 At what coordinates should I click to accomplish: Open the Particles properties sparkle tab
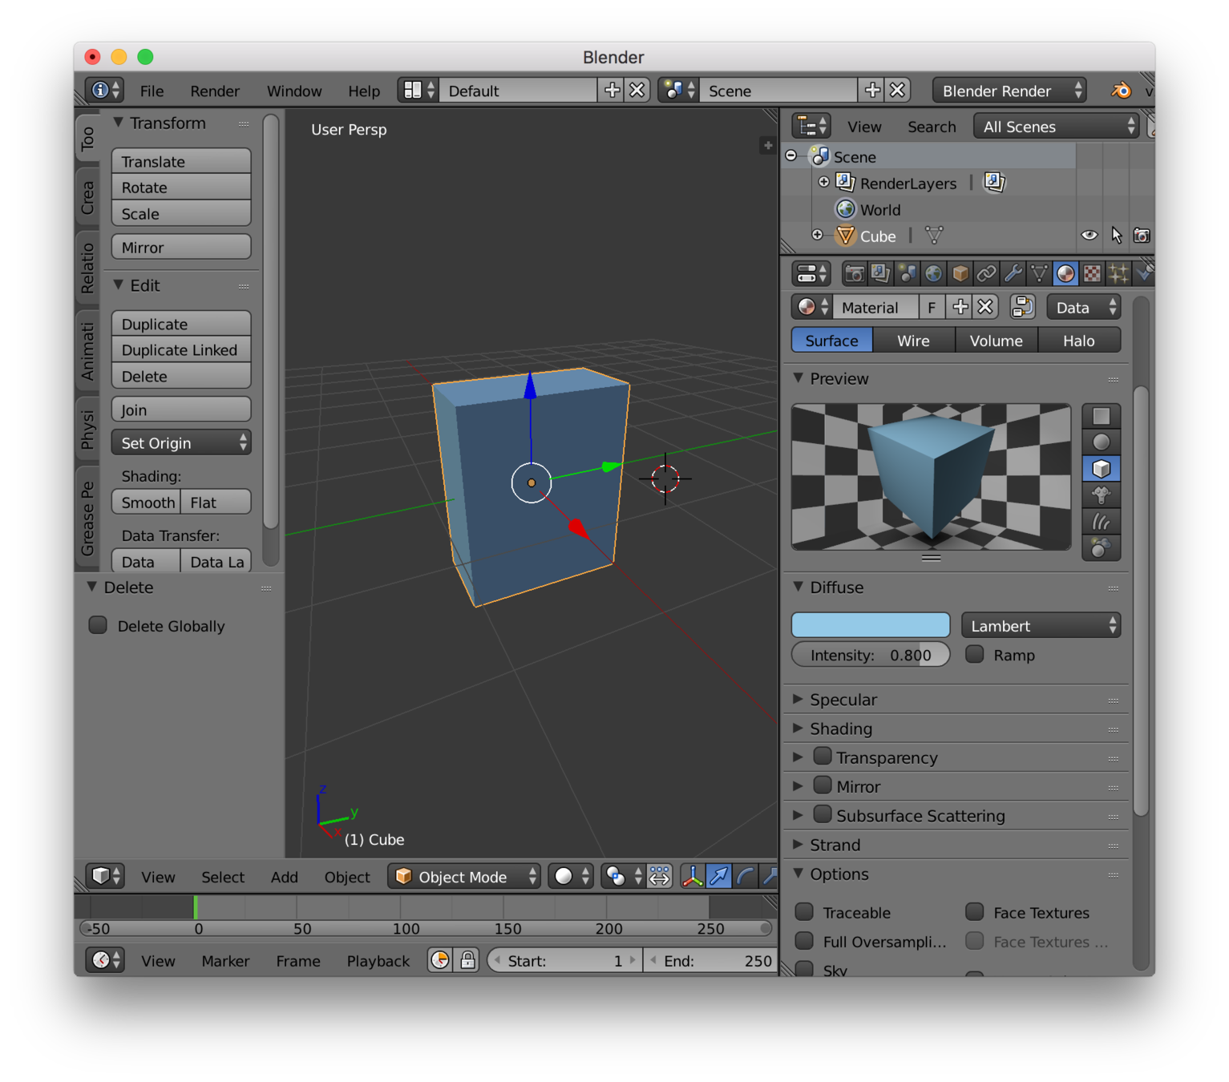[1118, 274]
